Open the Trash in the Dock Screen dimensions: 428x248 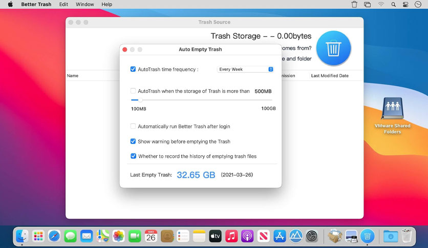(406, 236)
